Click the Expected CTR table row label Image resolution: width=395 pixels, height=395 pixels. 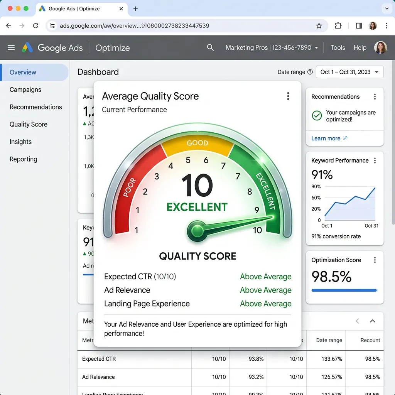coord(99,359)
